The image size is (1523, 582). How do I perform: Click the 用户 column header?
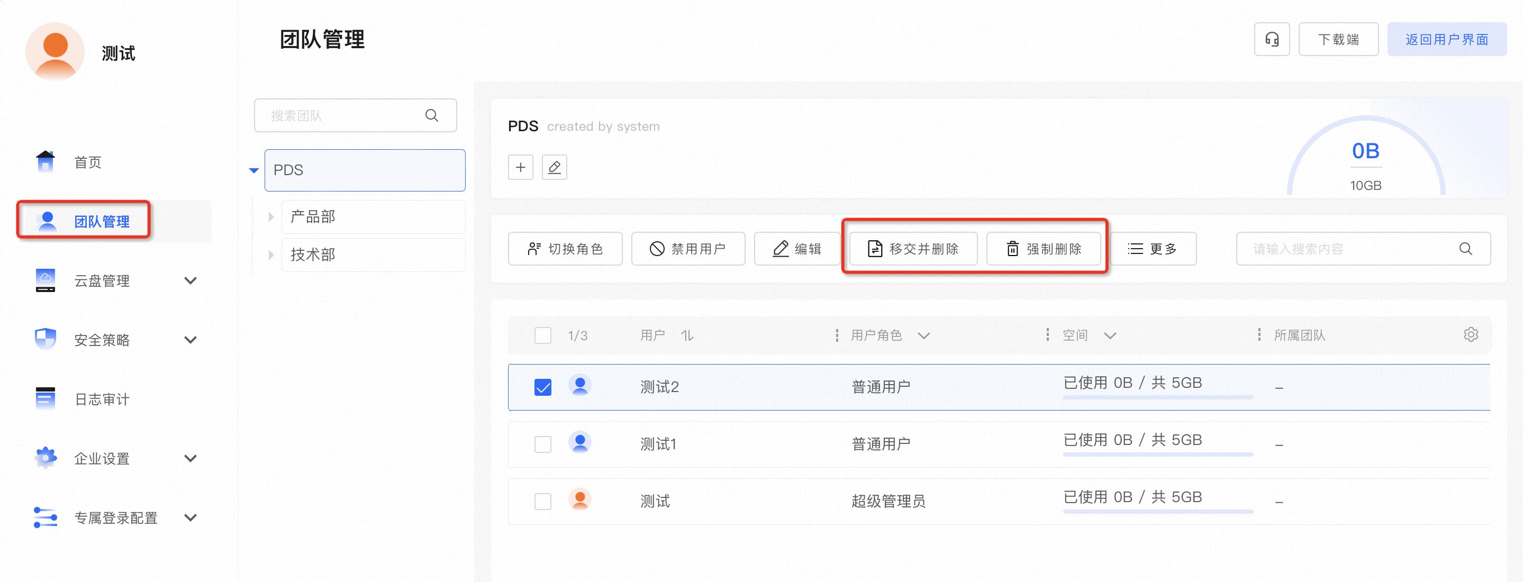[x=652, y=335]
